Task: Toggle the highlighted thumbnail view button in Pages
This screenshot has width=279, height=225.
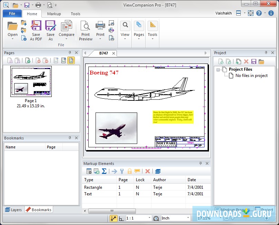Action: 71,61
